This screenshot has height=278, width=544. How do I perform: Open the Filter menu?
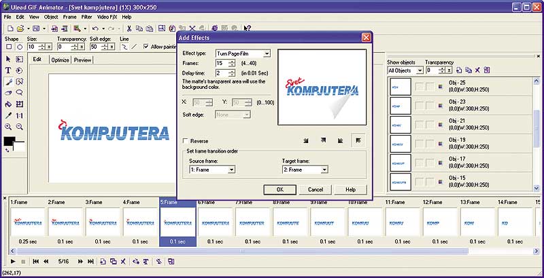click(87, 16)
